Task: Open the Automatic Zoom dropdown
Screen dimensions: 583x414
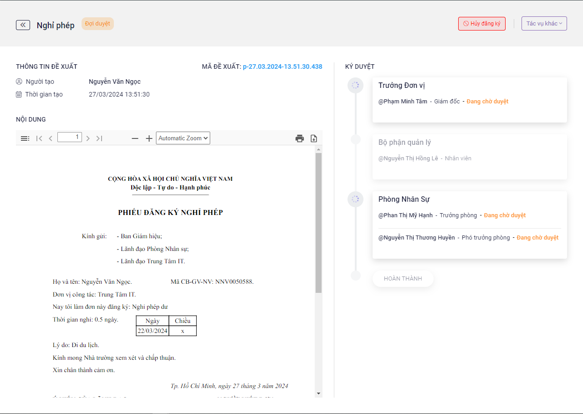Action: [x=183, y=138]
